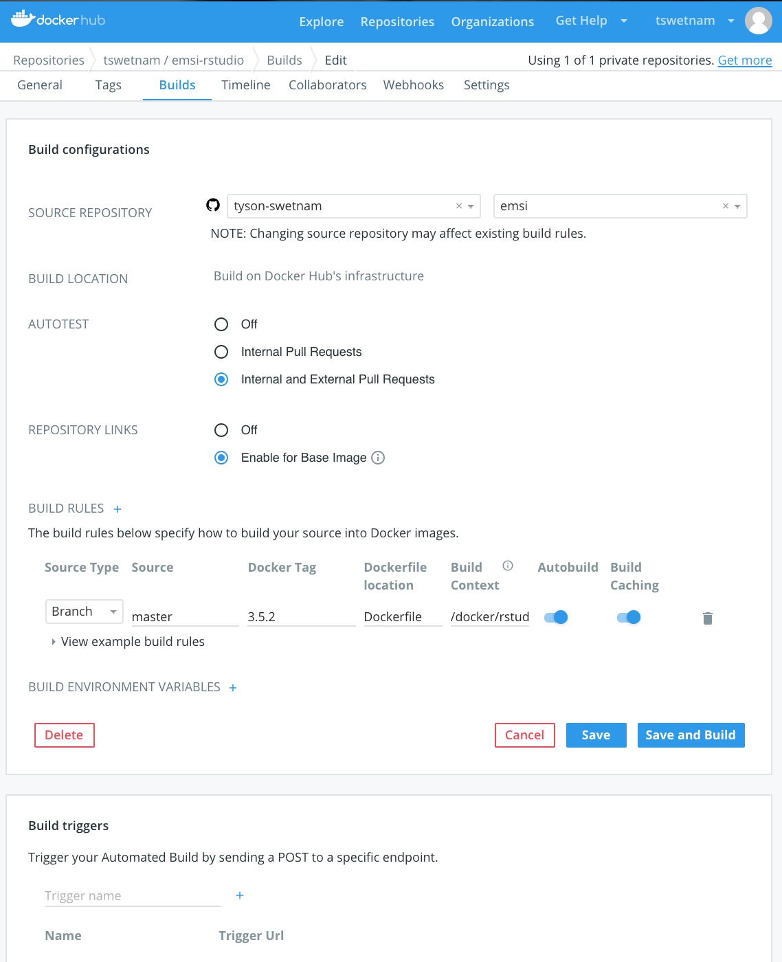782x962 pixels.
Task: Add a build environment variable with plus icon
Action: pyautogui.click(x=233, y=688)
